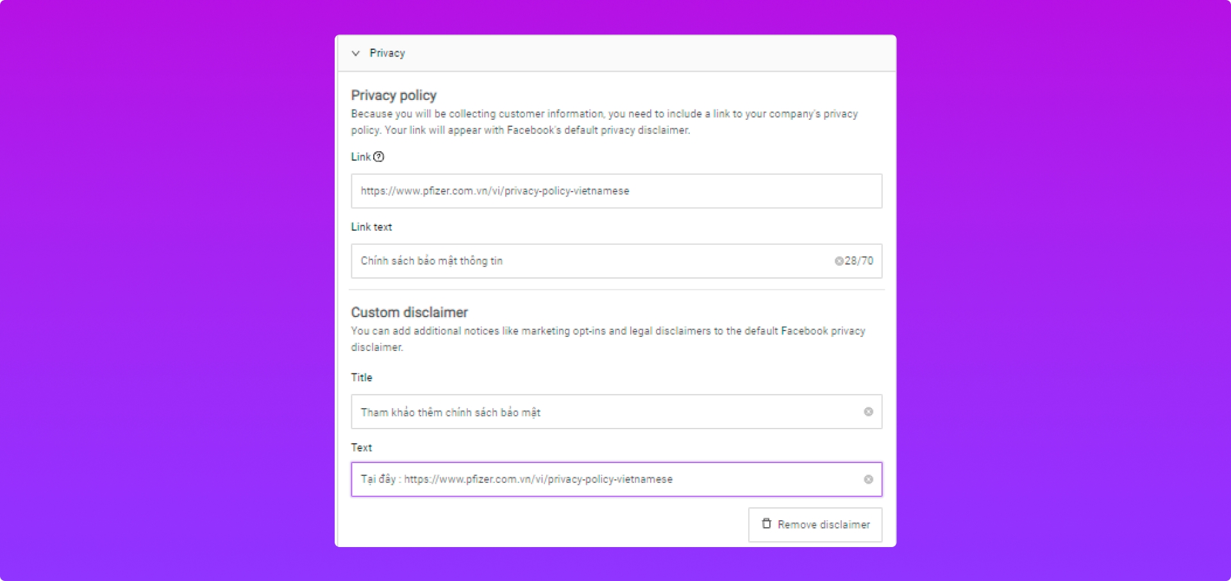
Task: Click the Privacy section header label
Action: (387, 53)
